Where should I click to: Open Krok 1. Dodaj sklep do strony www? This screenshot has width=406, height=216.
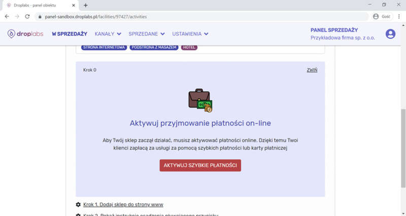(x=123, y=204)
